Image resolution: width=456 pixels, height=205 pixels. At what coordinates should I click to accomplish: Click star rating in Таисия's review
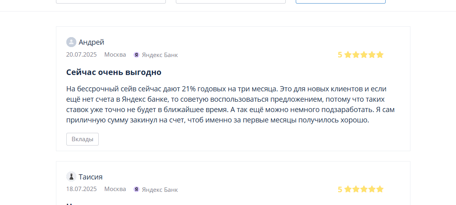click(364, 189)
